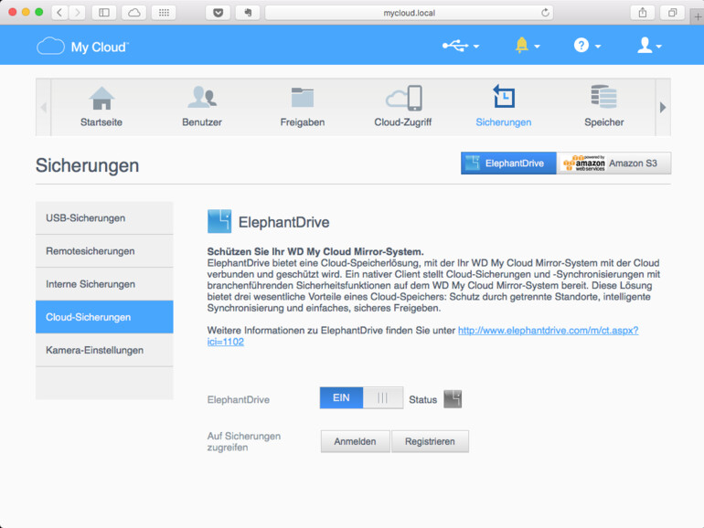The image size is (704, 528).
Task: Click the My Cloud logo
Action: click(x=83, y=47)
